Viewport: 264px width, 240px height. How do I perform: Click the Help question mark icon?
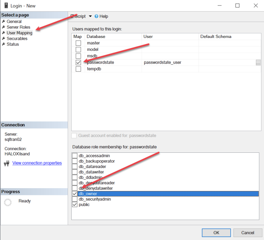coord(96,16)
